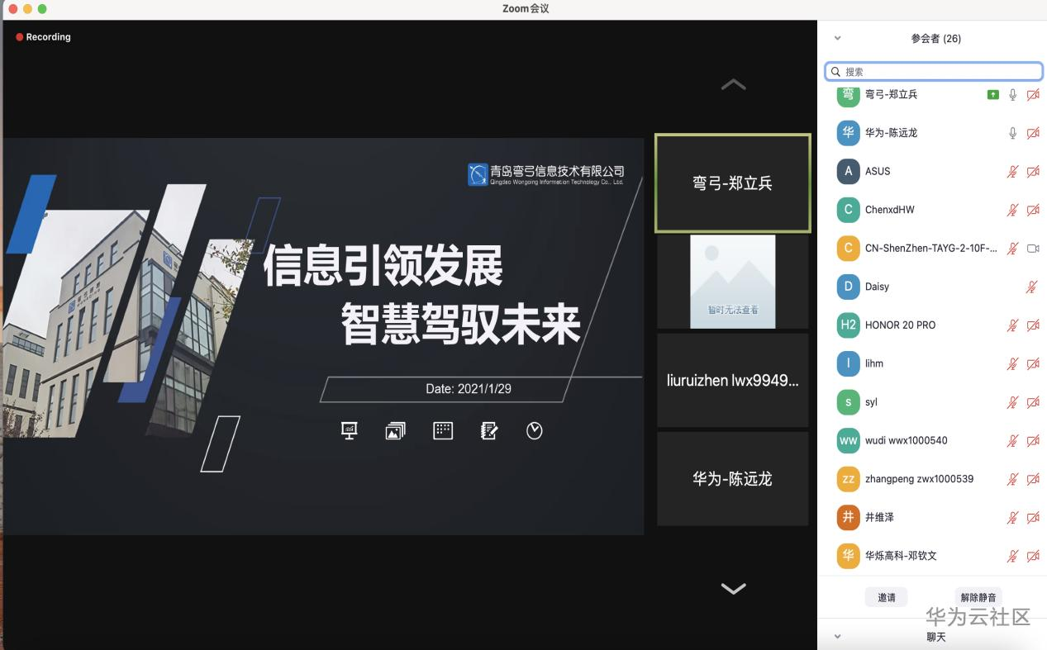This screenshot has height=650, width=1047.
Task: Click the green maximize window button
Action: pyautogui.click(x=43, y=8)
